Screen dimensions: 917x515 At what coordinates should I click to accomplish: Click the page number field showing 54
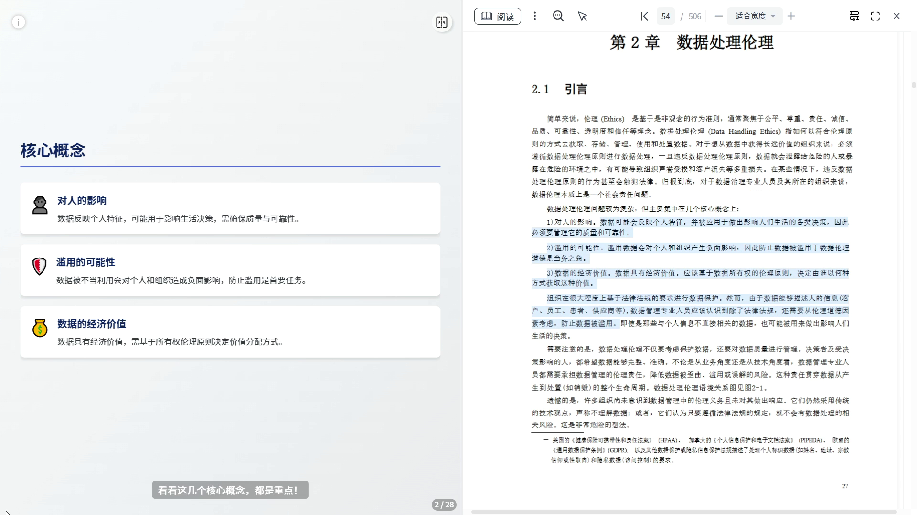[665, 16]
